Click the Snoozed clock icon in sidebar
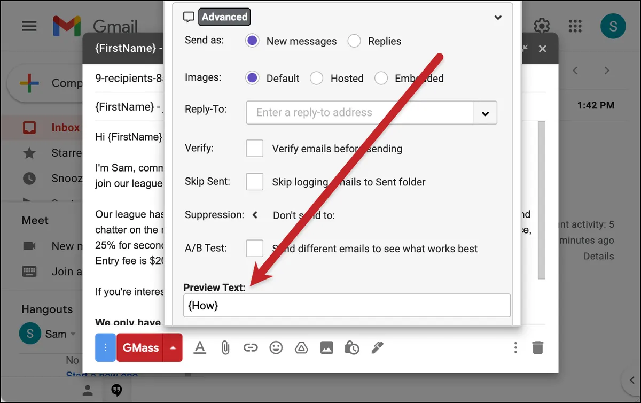Image resolution: width=641 pixels, height=403 pixels. coord(29,178)
